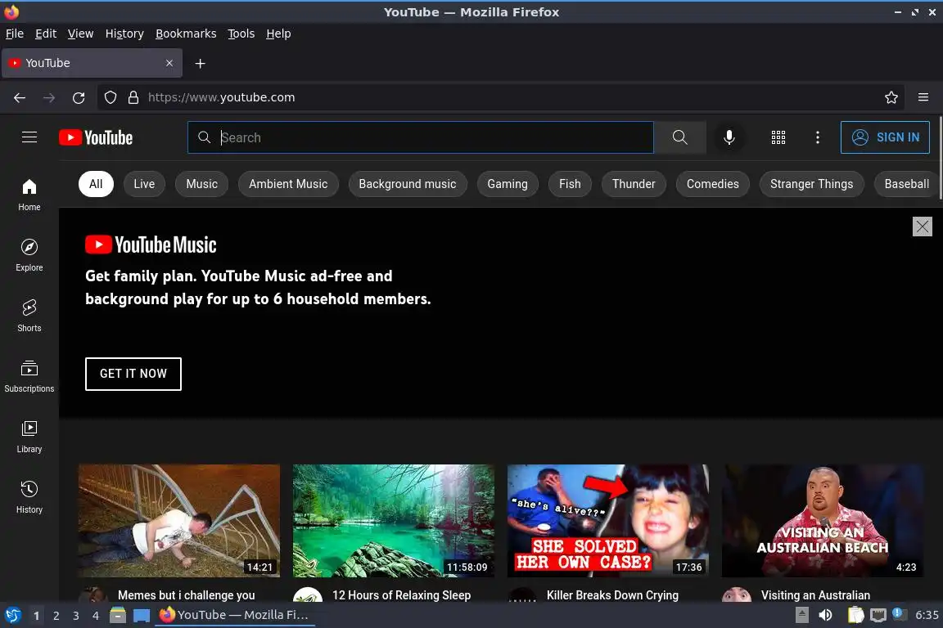Open Shorts in sidebar
The image size is (943, 628).
(29, 316)
